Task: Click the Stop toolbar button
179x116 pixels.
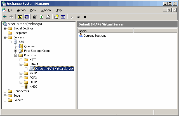Action: click(78, 17)
